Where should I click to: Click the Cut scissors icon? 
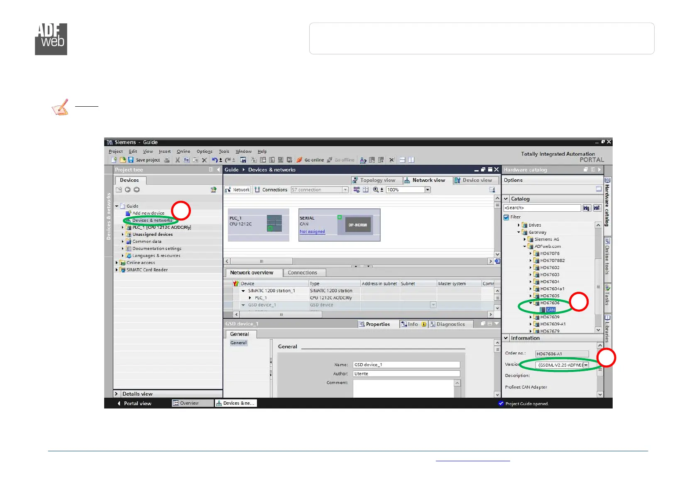178,160
